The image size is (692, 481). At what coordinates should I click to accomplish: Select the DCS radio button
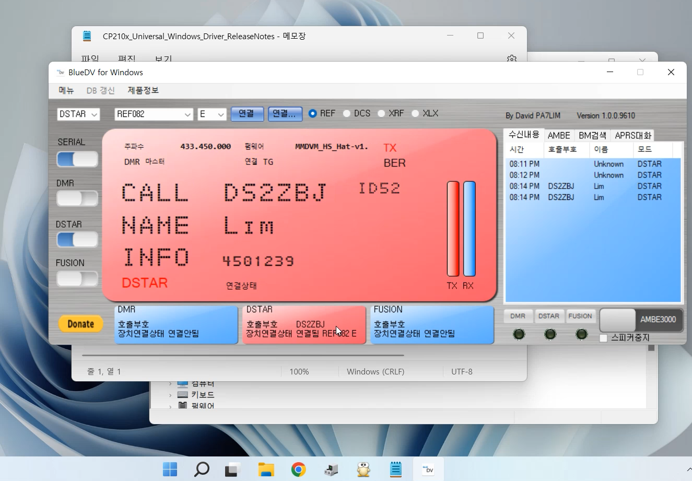347,113
